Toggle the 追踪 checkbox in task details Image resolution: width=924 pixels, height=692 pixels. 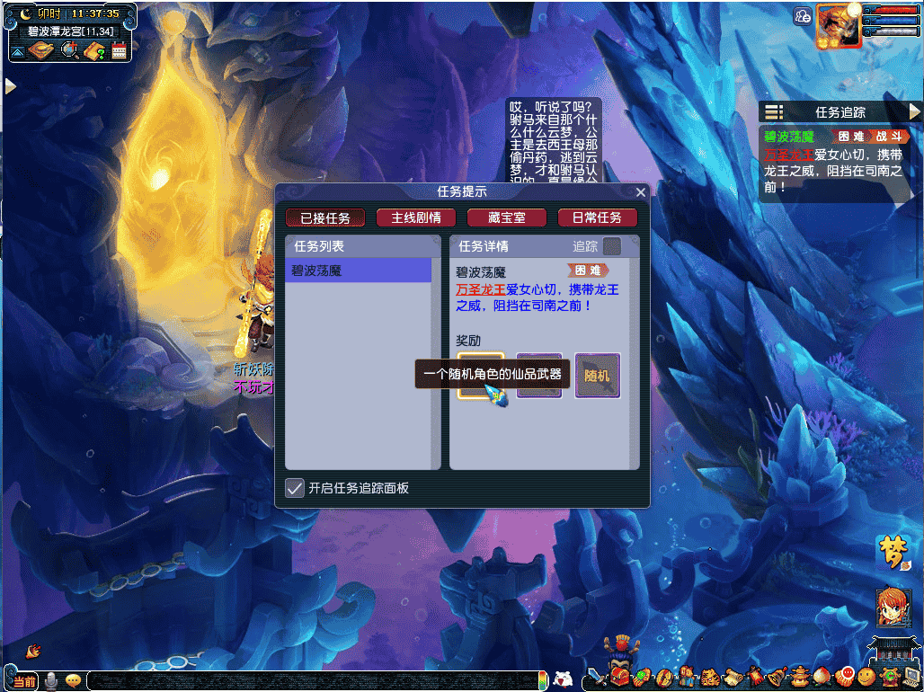[x=611, y=246]
